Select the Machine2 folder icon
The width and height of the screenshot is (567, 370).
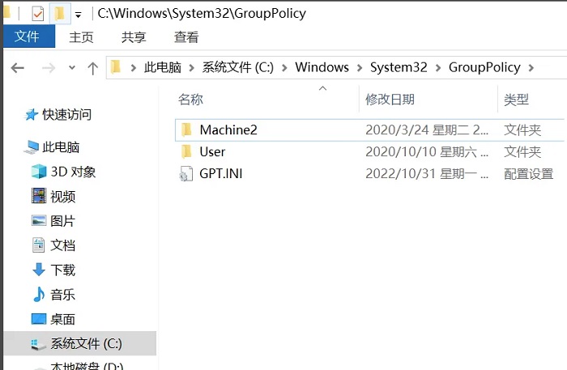pyautogui.click(x=185, y=130)
